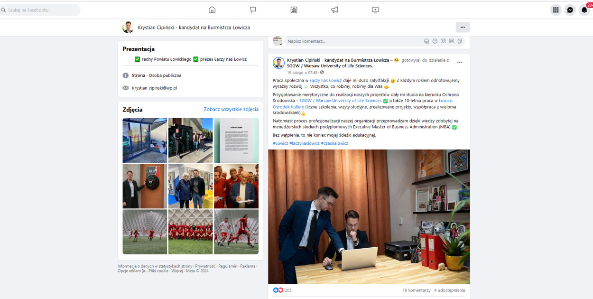
Task: Open the Video play icon in top bar
Action: click(375, 10)
